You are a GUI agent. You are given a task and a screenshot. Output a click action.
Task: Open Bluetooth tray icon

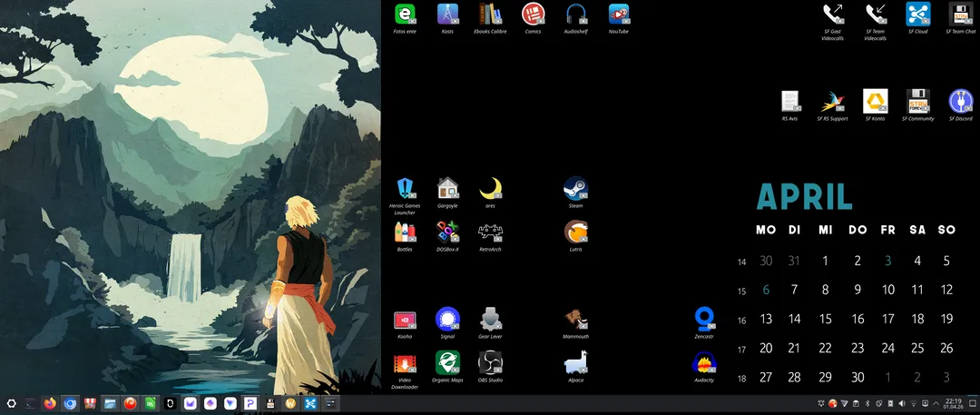coord(867,403)
